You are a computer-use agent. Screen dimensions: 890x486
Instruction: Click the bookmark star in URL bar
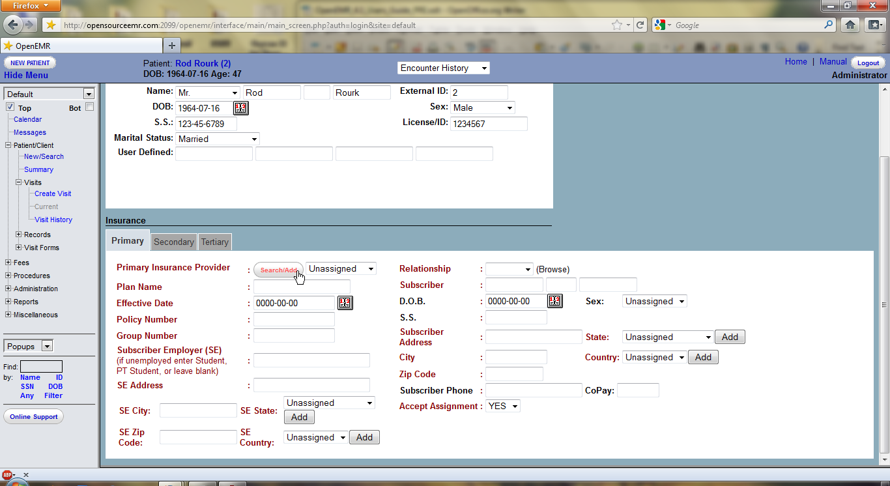pyautogui.click(x=616, y=25)
